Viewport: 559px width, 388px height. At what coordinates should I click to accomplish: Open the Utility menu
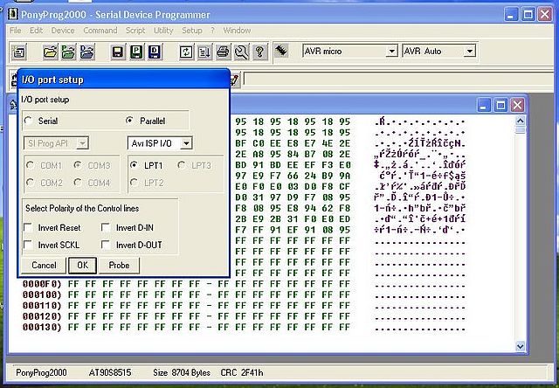tap(163, 31)
